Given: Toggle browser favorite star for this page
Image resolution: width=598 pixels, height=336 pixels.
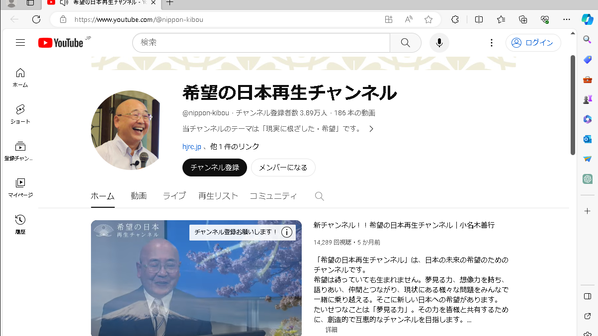Looking at the screenshot, I should click(428, 19).
